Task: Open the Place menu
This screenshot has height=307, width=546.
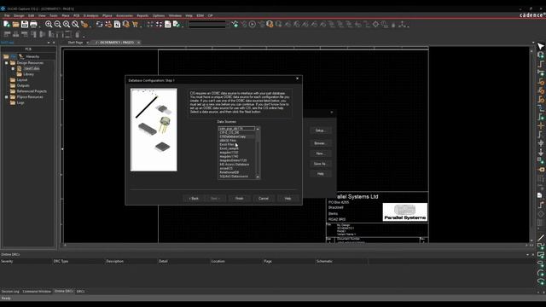Action: [x=66, y=15]
